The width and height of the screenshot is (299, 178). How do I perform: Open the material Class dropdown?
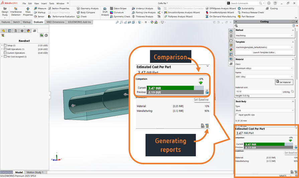tap(264, 68)
